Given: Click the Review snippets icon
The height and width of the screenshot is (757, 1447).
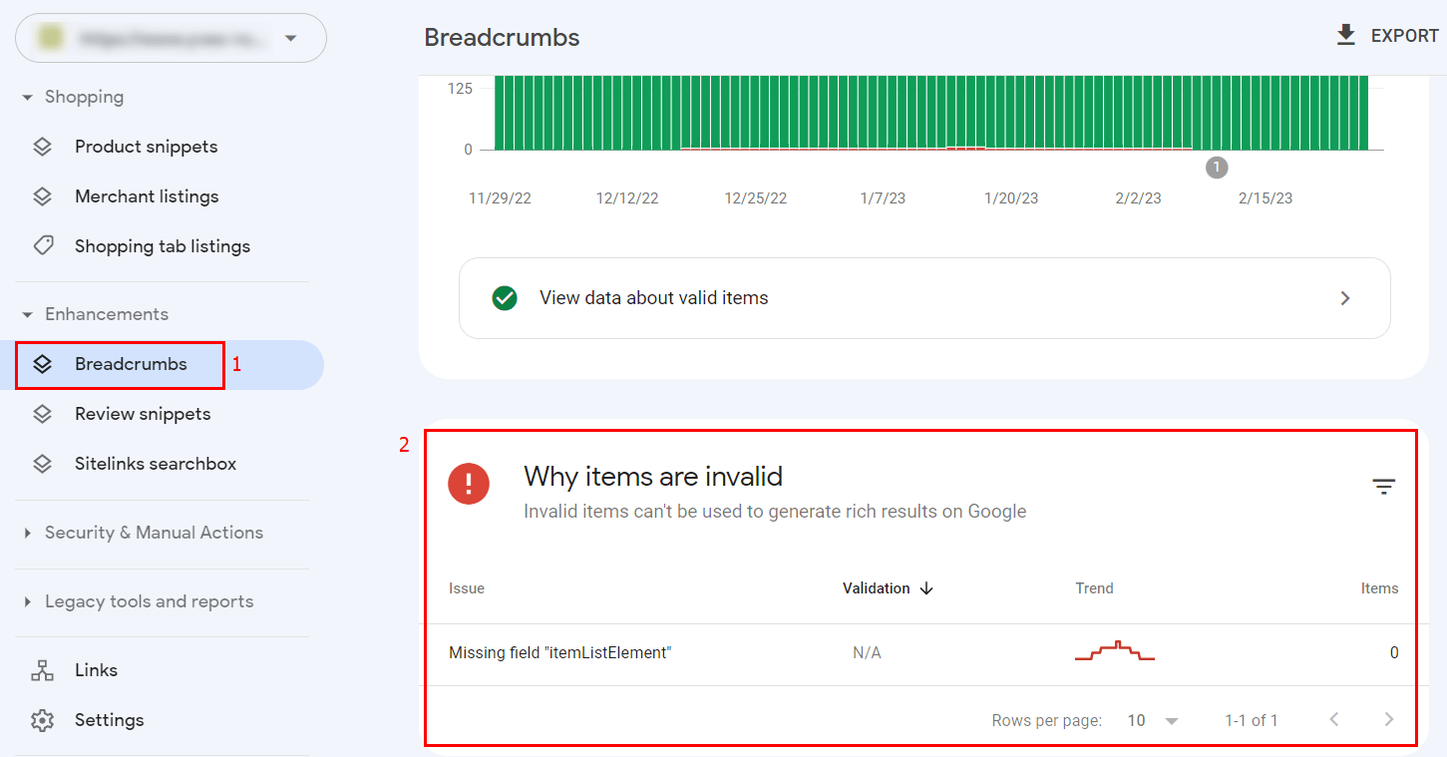Looking at the screenshot, I should [43, 413].
